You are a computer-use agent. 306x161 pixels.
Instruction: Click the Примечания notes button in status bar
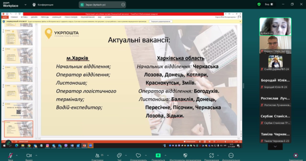tap(190, 142)
